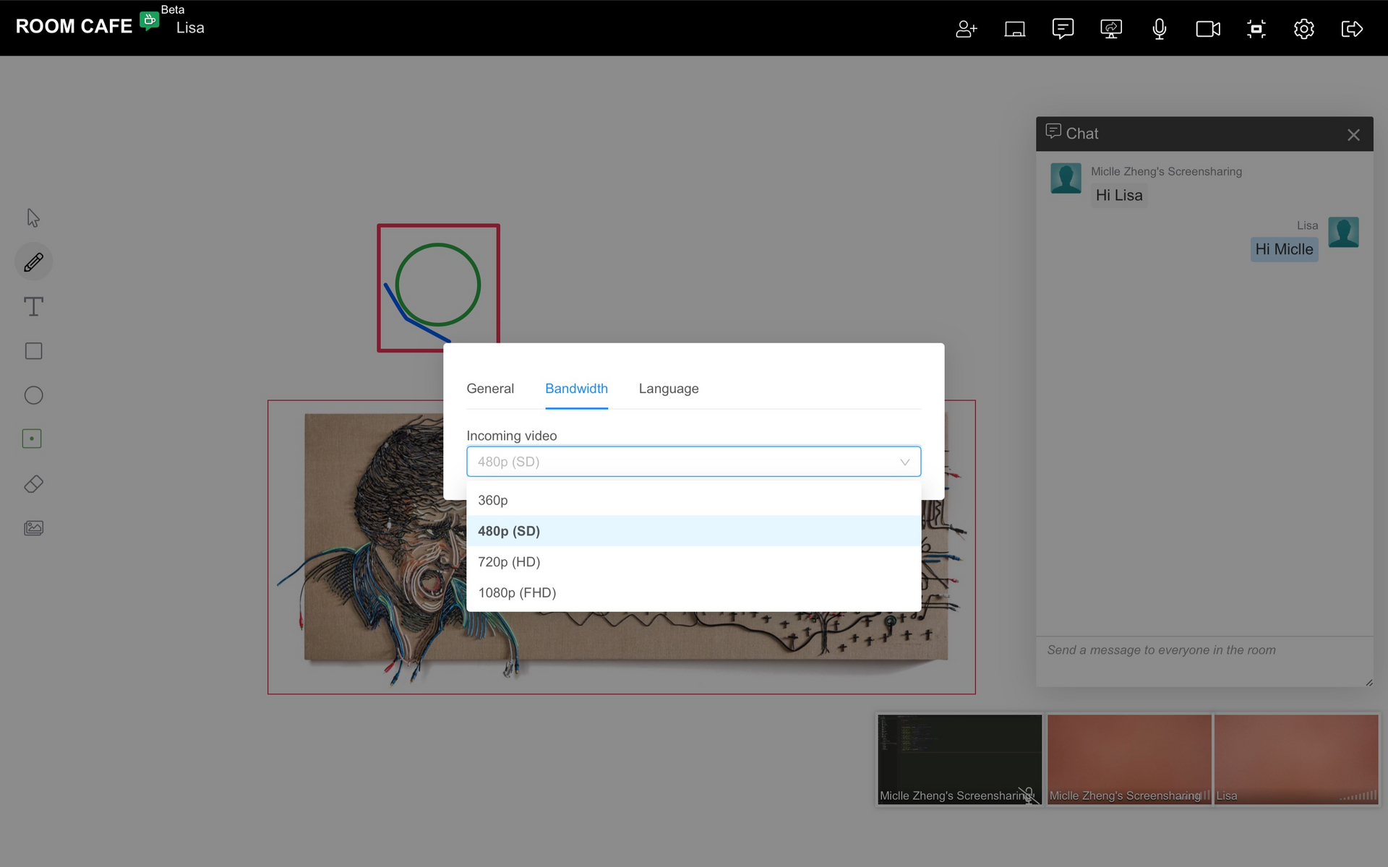This screenshot has width=1388, height=867.
Task: Enter fullscreen mode icon
Action: click(1256, 29)
